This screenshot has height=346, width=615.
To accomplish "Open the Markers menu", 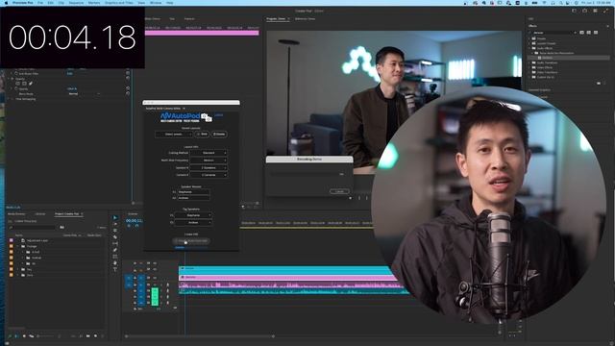I will (x=94, y=3).
